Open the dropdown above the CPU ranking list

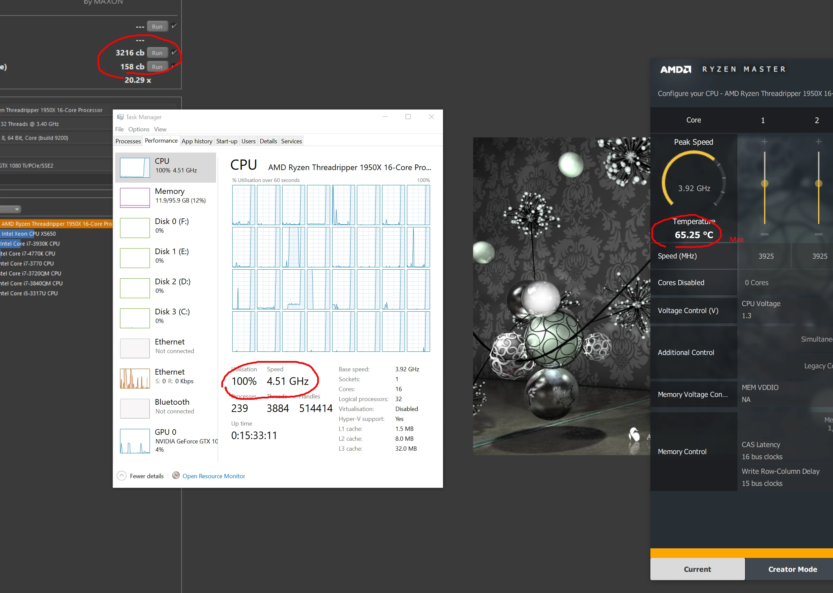click(11, 209)
